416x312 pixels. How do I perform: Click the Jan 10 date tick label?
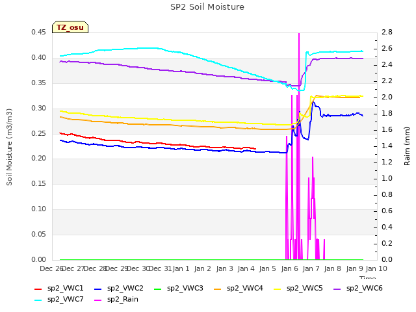click(x=376, y=268)
